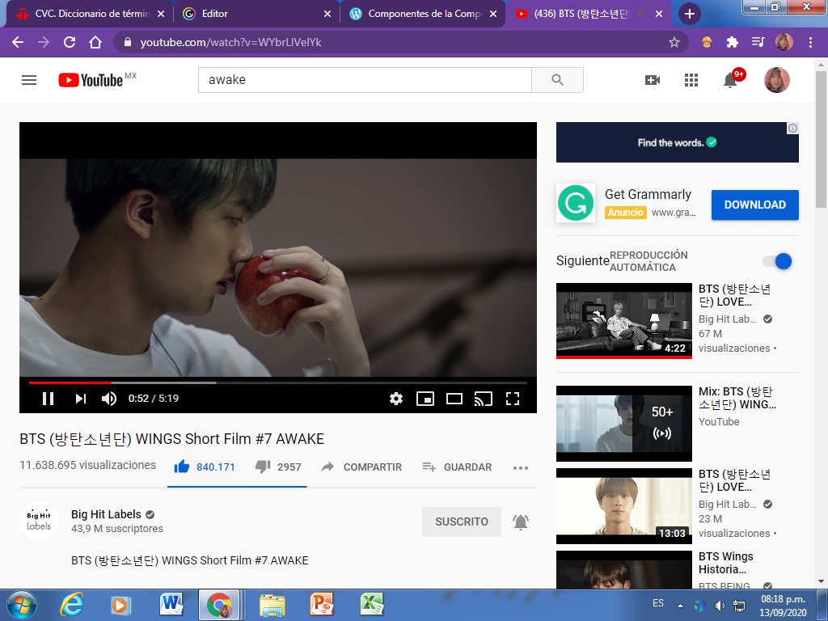This screenshot has height=621, width=828.
Task: Save video to playlist with GUARDAR
Action: 457,467
